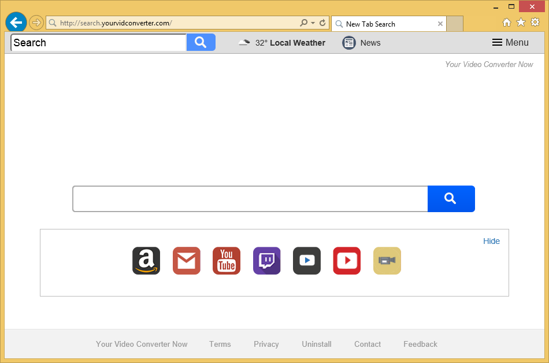Viewport: 549px width, 363px height.
Task: Open the Uninstall footer link
Action: 317,344
